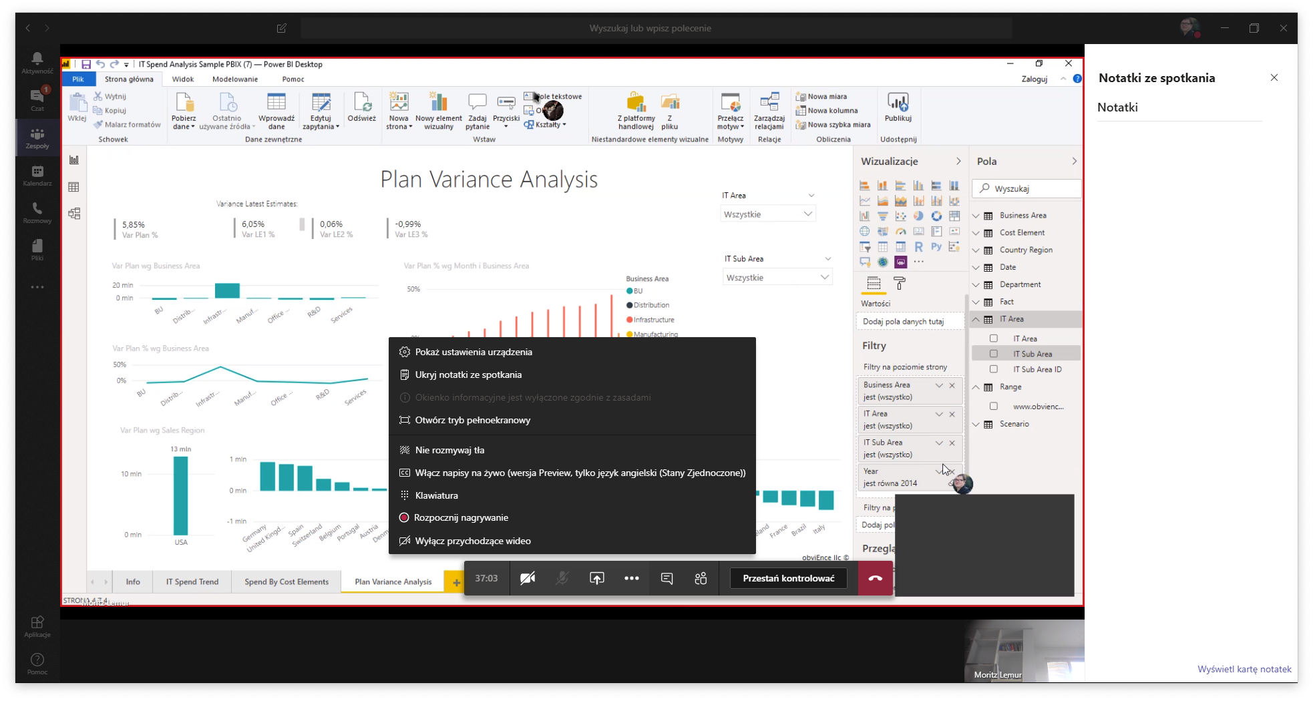Remove Business Area page filter

(952, 385)
